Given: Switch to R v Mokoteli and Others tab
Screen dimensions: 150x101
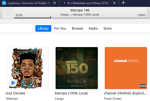Looking at the screenshot, I should pos(89,3).
